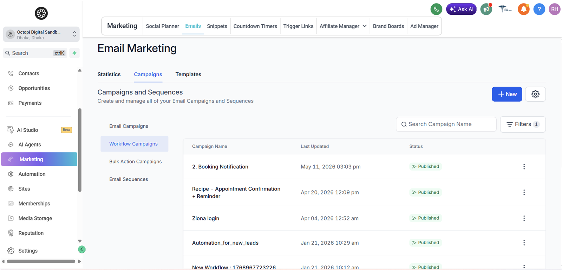Click the green lightning quick actions icon
The height and width of the screenshot is (270, 562).
[x=74, y=53]
